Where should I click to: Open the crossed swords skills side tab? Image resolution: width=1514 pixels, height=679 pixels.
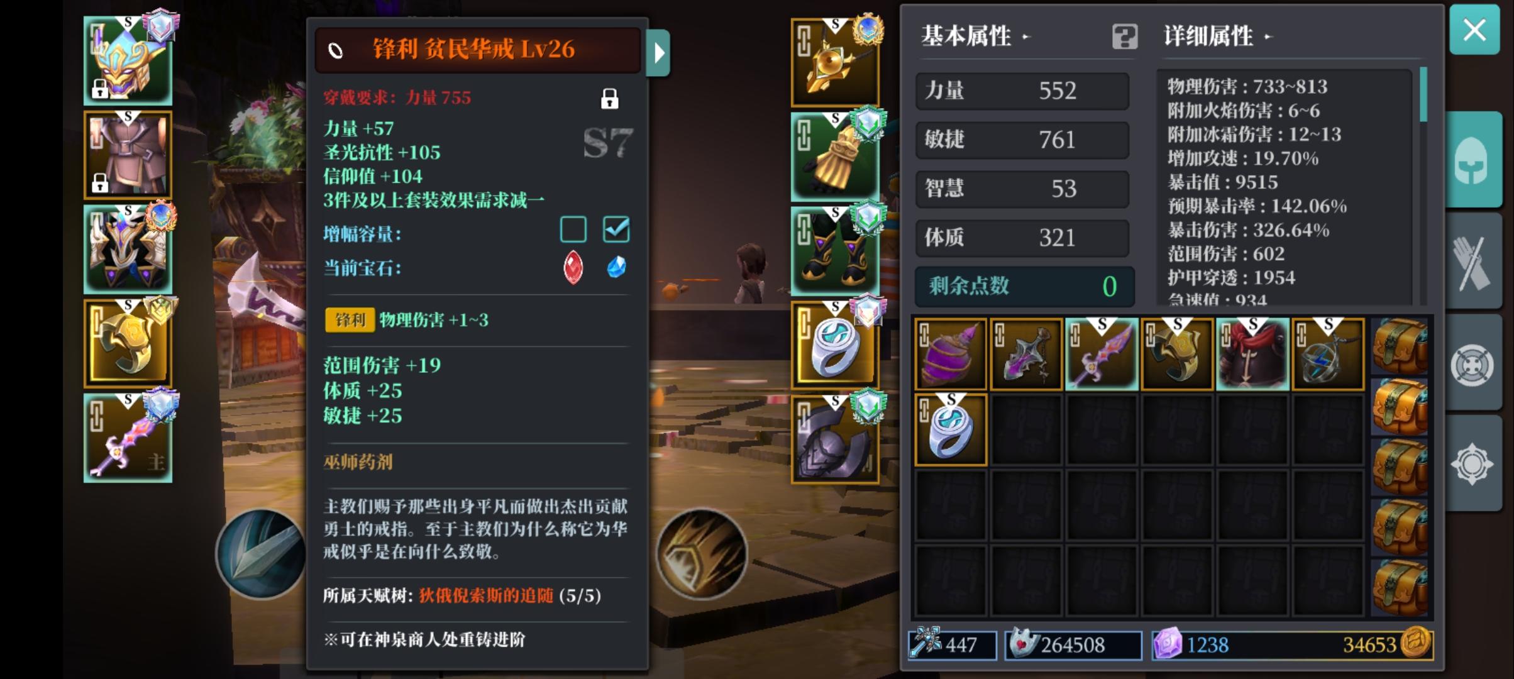click(x=1473, y=262)
